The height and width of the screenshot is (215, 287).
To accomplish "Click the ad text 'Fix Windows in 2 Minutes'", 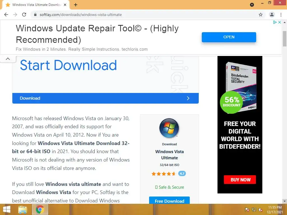I will [41, 49].
